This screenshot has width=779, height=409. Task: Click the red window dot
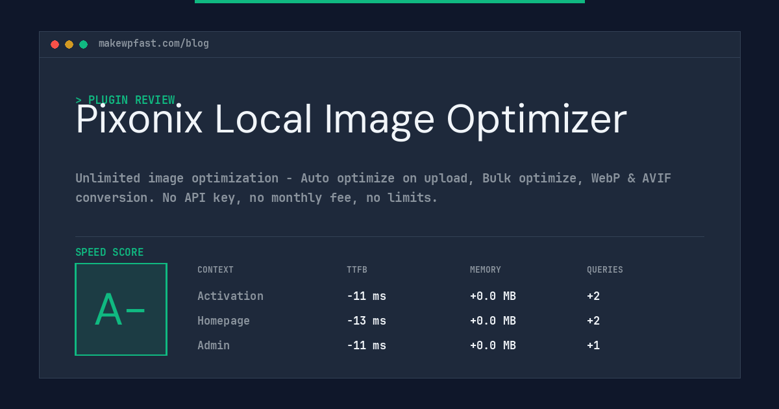point(55,44)
